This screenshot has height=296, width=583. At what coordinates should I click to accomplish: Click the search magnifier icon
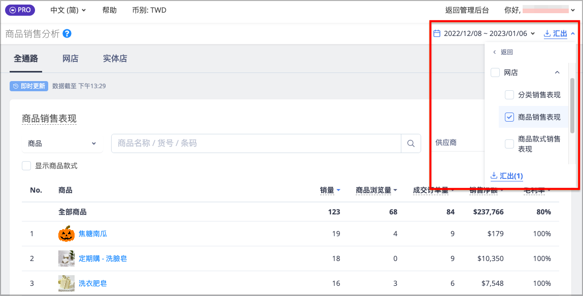pos(411,143)
